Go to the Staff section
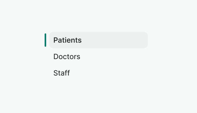 tap(62, 73)
